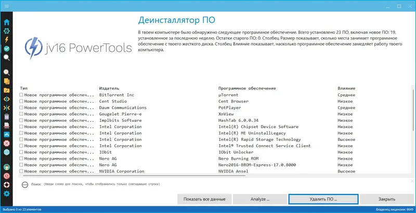Viewport: 416px width, 213px height.
Task: Open the blue settings gear sidebar icon
Action: click(7, 194)
